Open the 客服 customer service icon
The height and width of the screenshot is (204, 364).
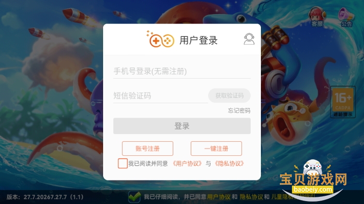click(x=317, y=17)
